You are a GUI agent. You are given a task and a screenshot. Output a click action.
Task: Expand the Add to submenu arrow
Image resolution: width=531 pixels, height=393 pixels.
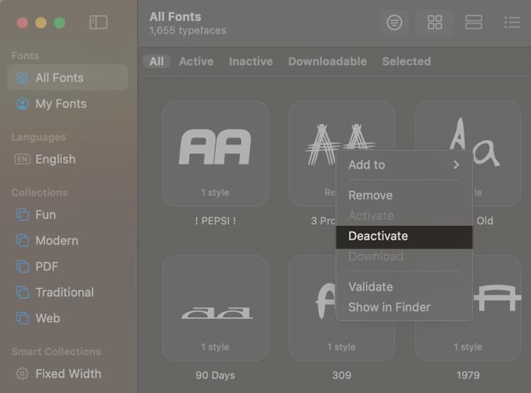pyautogui.click(x=456, y=164)
